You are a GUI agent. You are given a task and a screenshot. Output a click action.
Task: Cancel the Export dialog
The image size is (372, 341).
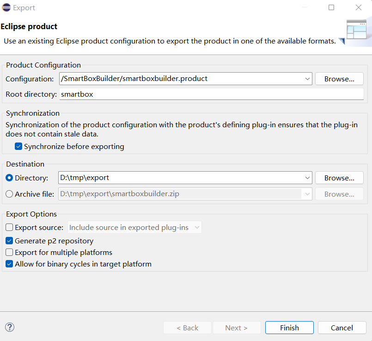(342, 328)
